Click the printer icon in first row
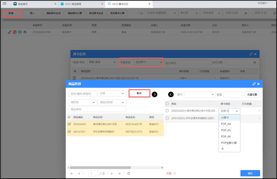Viewport: 277px width, 179px height. [25, 32]
